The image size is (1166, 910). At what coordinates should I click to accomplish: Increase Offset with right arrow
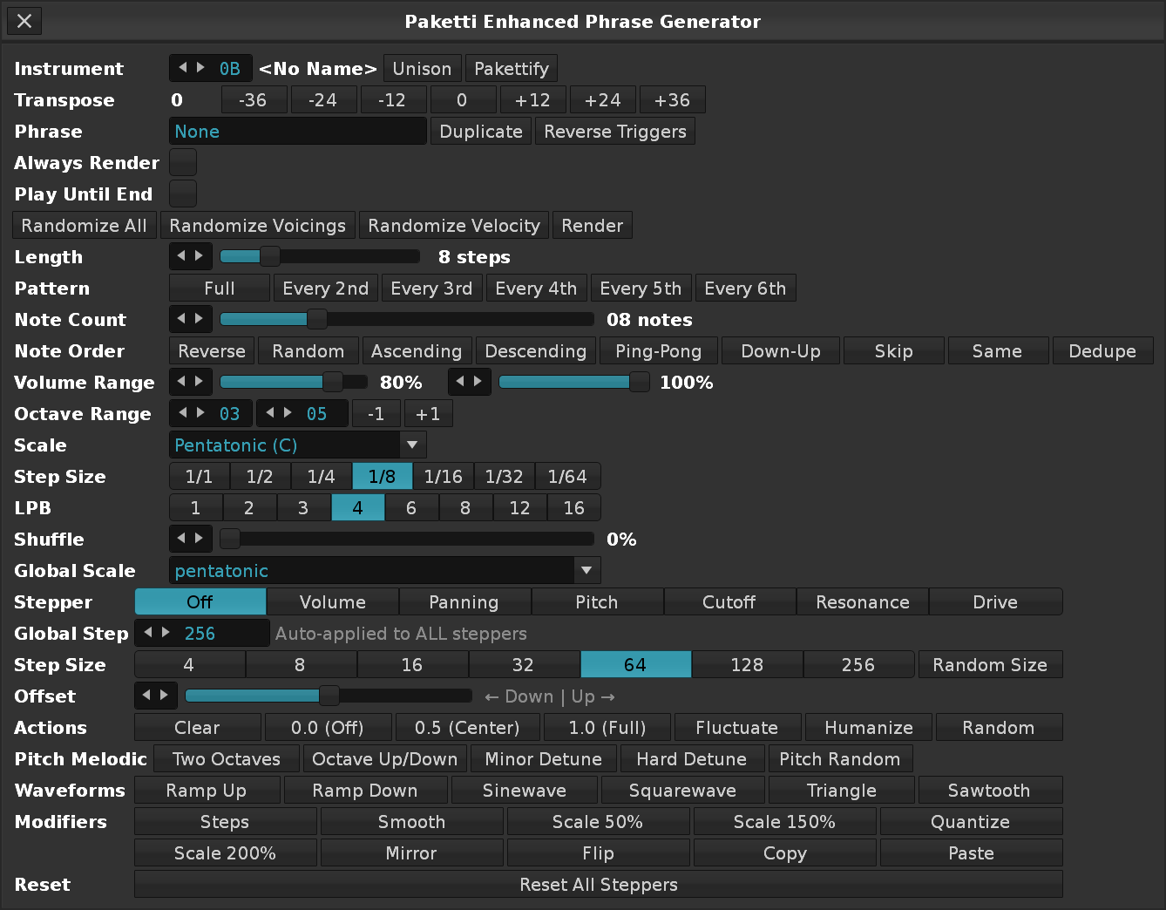click(165, 696)
